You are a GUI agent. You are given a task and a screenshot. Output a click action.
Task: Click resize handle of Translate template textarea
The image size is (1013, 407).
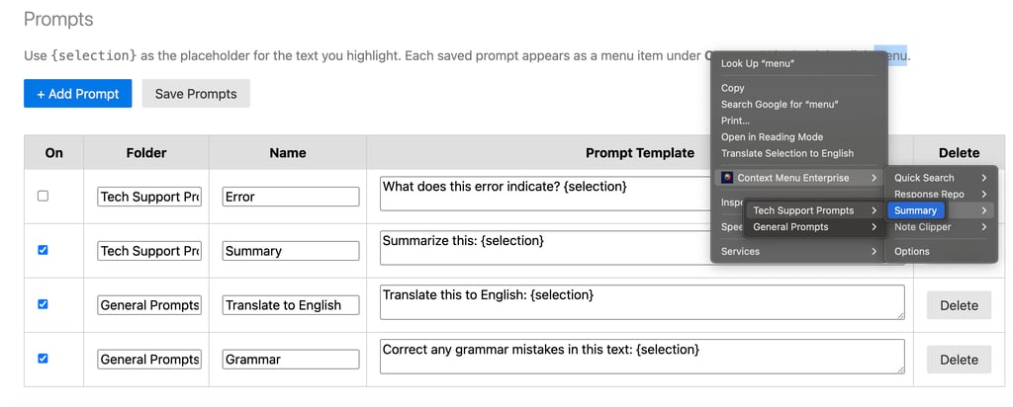point(899,315)
